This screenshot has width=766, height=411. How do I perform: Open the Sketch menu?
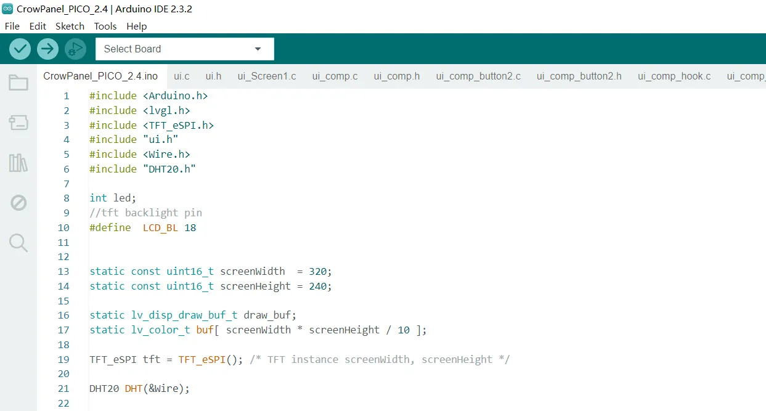coord(70,26)
